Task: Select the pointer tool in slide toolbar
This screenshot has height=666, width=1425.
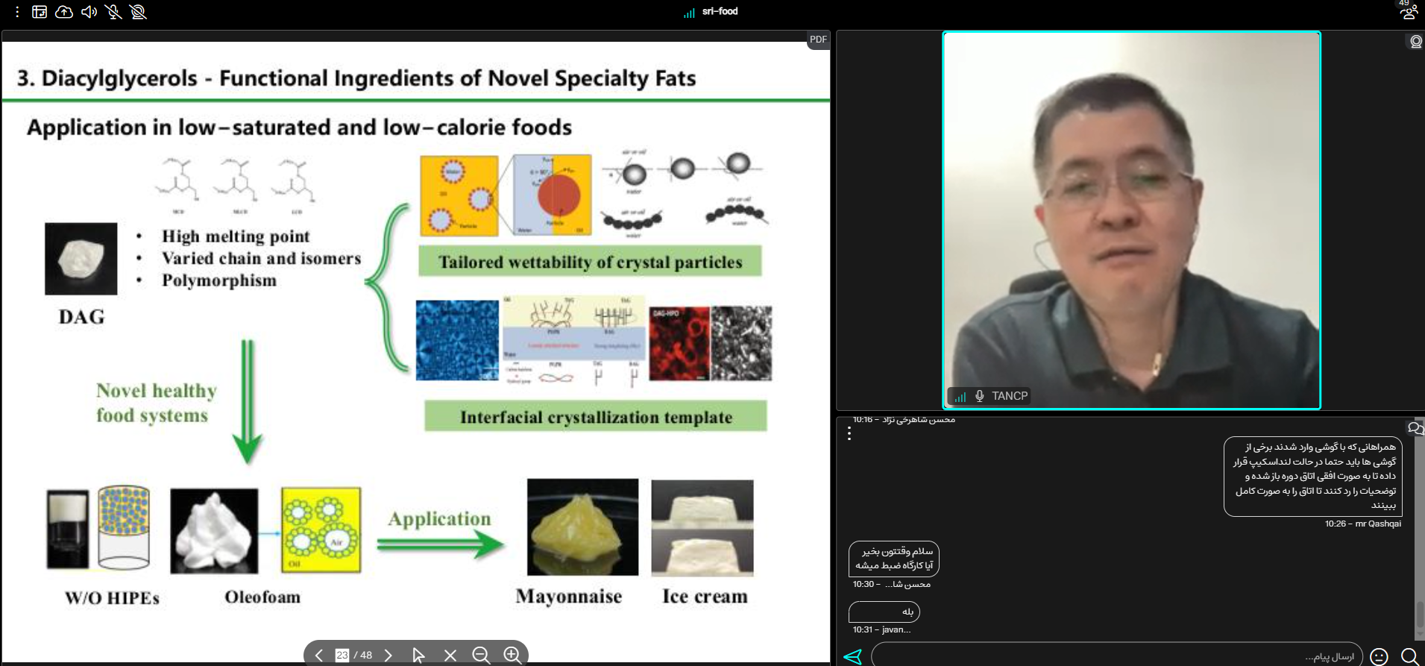Action: (x=418, y=656)
